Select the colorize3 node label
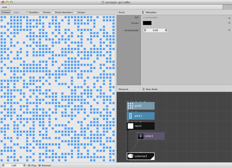 (141, 156)
